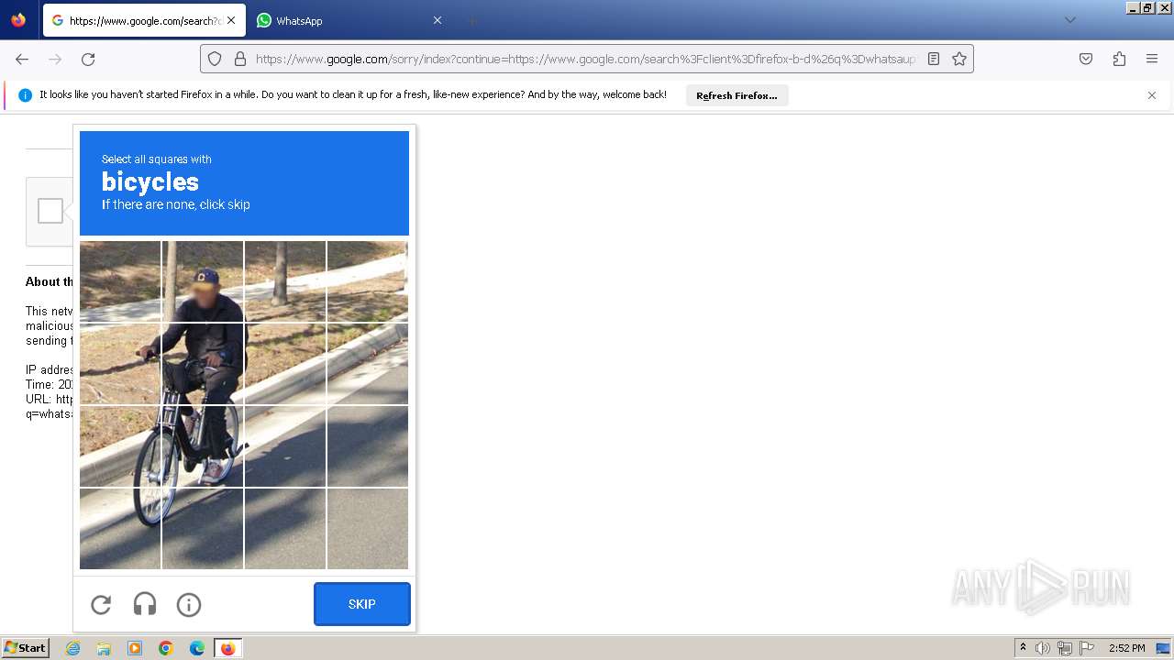Image resolution: width=1174 pixels, height=660 pixels.
Task: Go back to the previous page
Action: click(22, 59)
